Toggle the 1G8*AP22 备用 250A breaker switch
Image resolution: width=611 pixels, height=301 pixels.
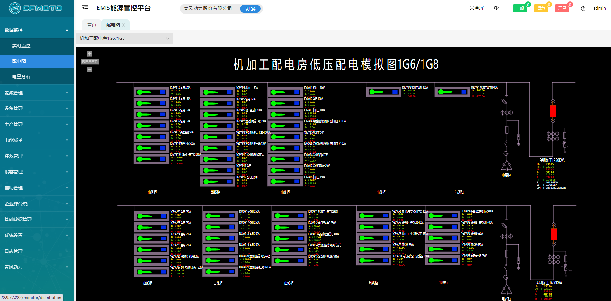tap(151, 216)
